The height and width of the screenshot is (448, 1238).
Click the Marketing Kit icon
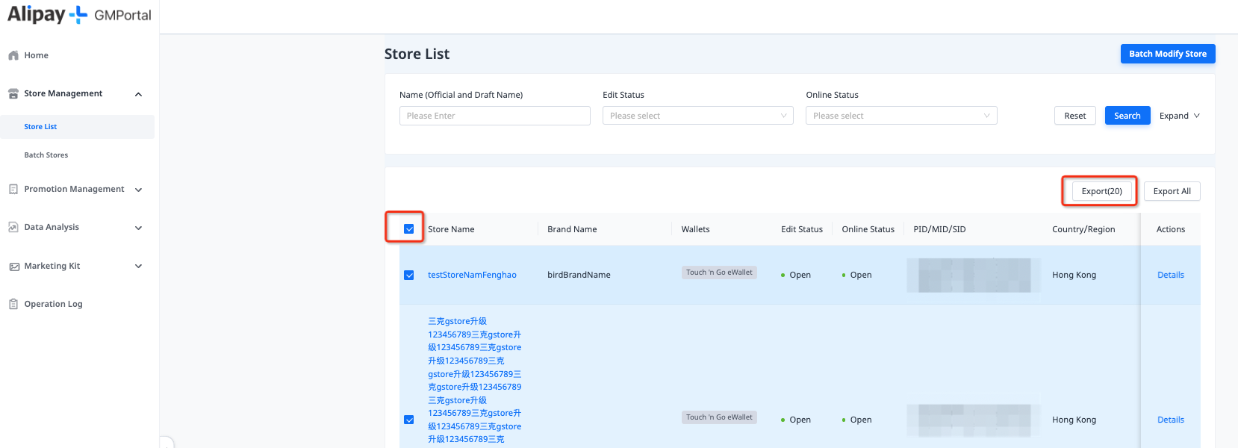(13, 267)
